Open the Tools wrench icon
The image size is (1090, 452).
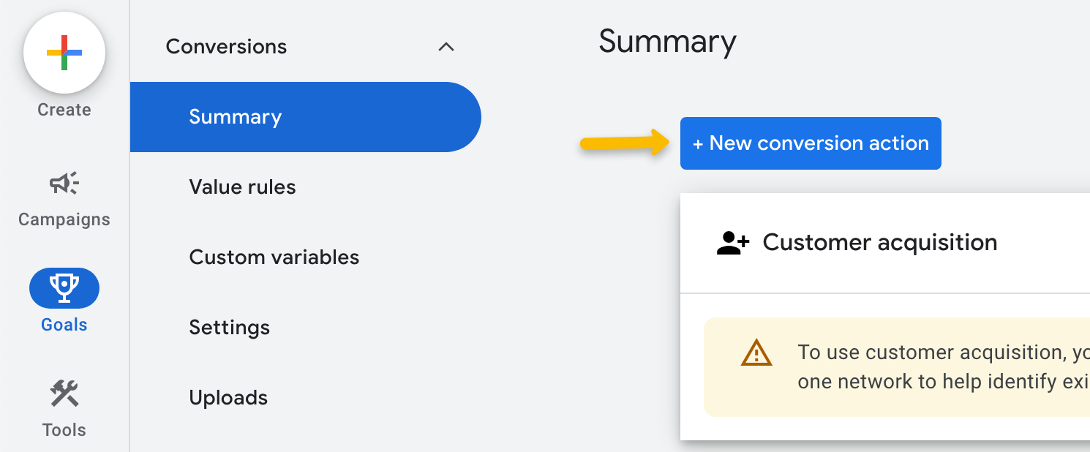click(64, 393)
